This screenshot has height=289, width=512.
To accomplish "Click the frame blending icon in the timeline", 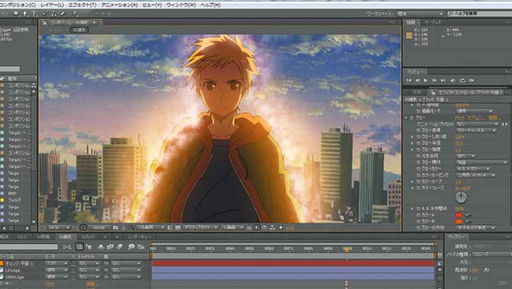I will (110, 247).
